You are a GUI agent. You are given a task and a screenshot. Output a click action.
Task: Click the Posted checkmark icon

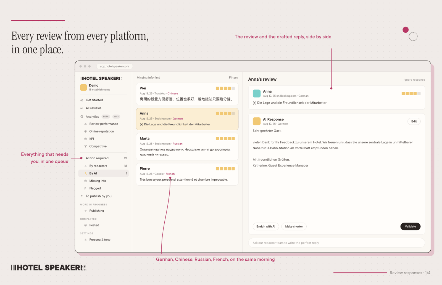pyautogui.click(x=86, y=225)
